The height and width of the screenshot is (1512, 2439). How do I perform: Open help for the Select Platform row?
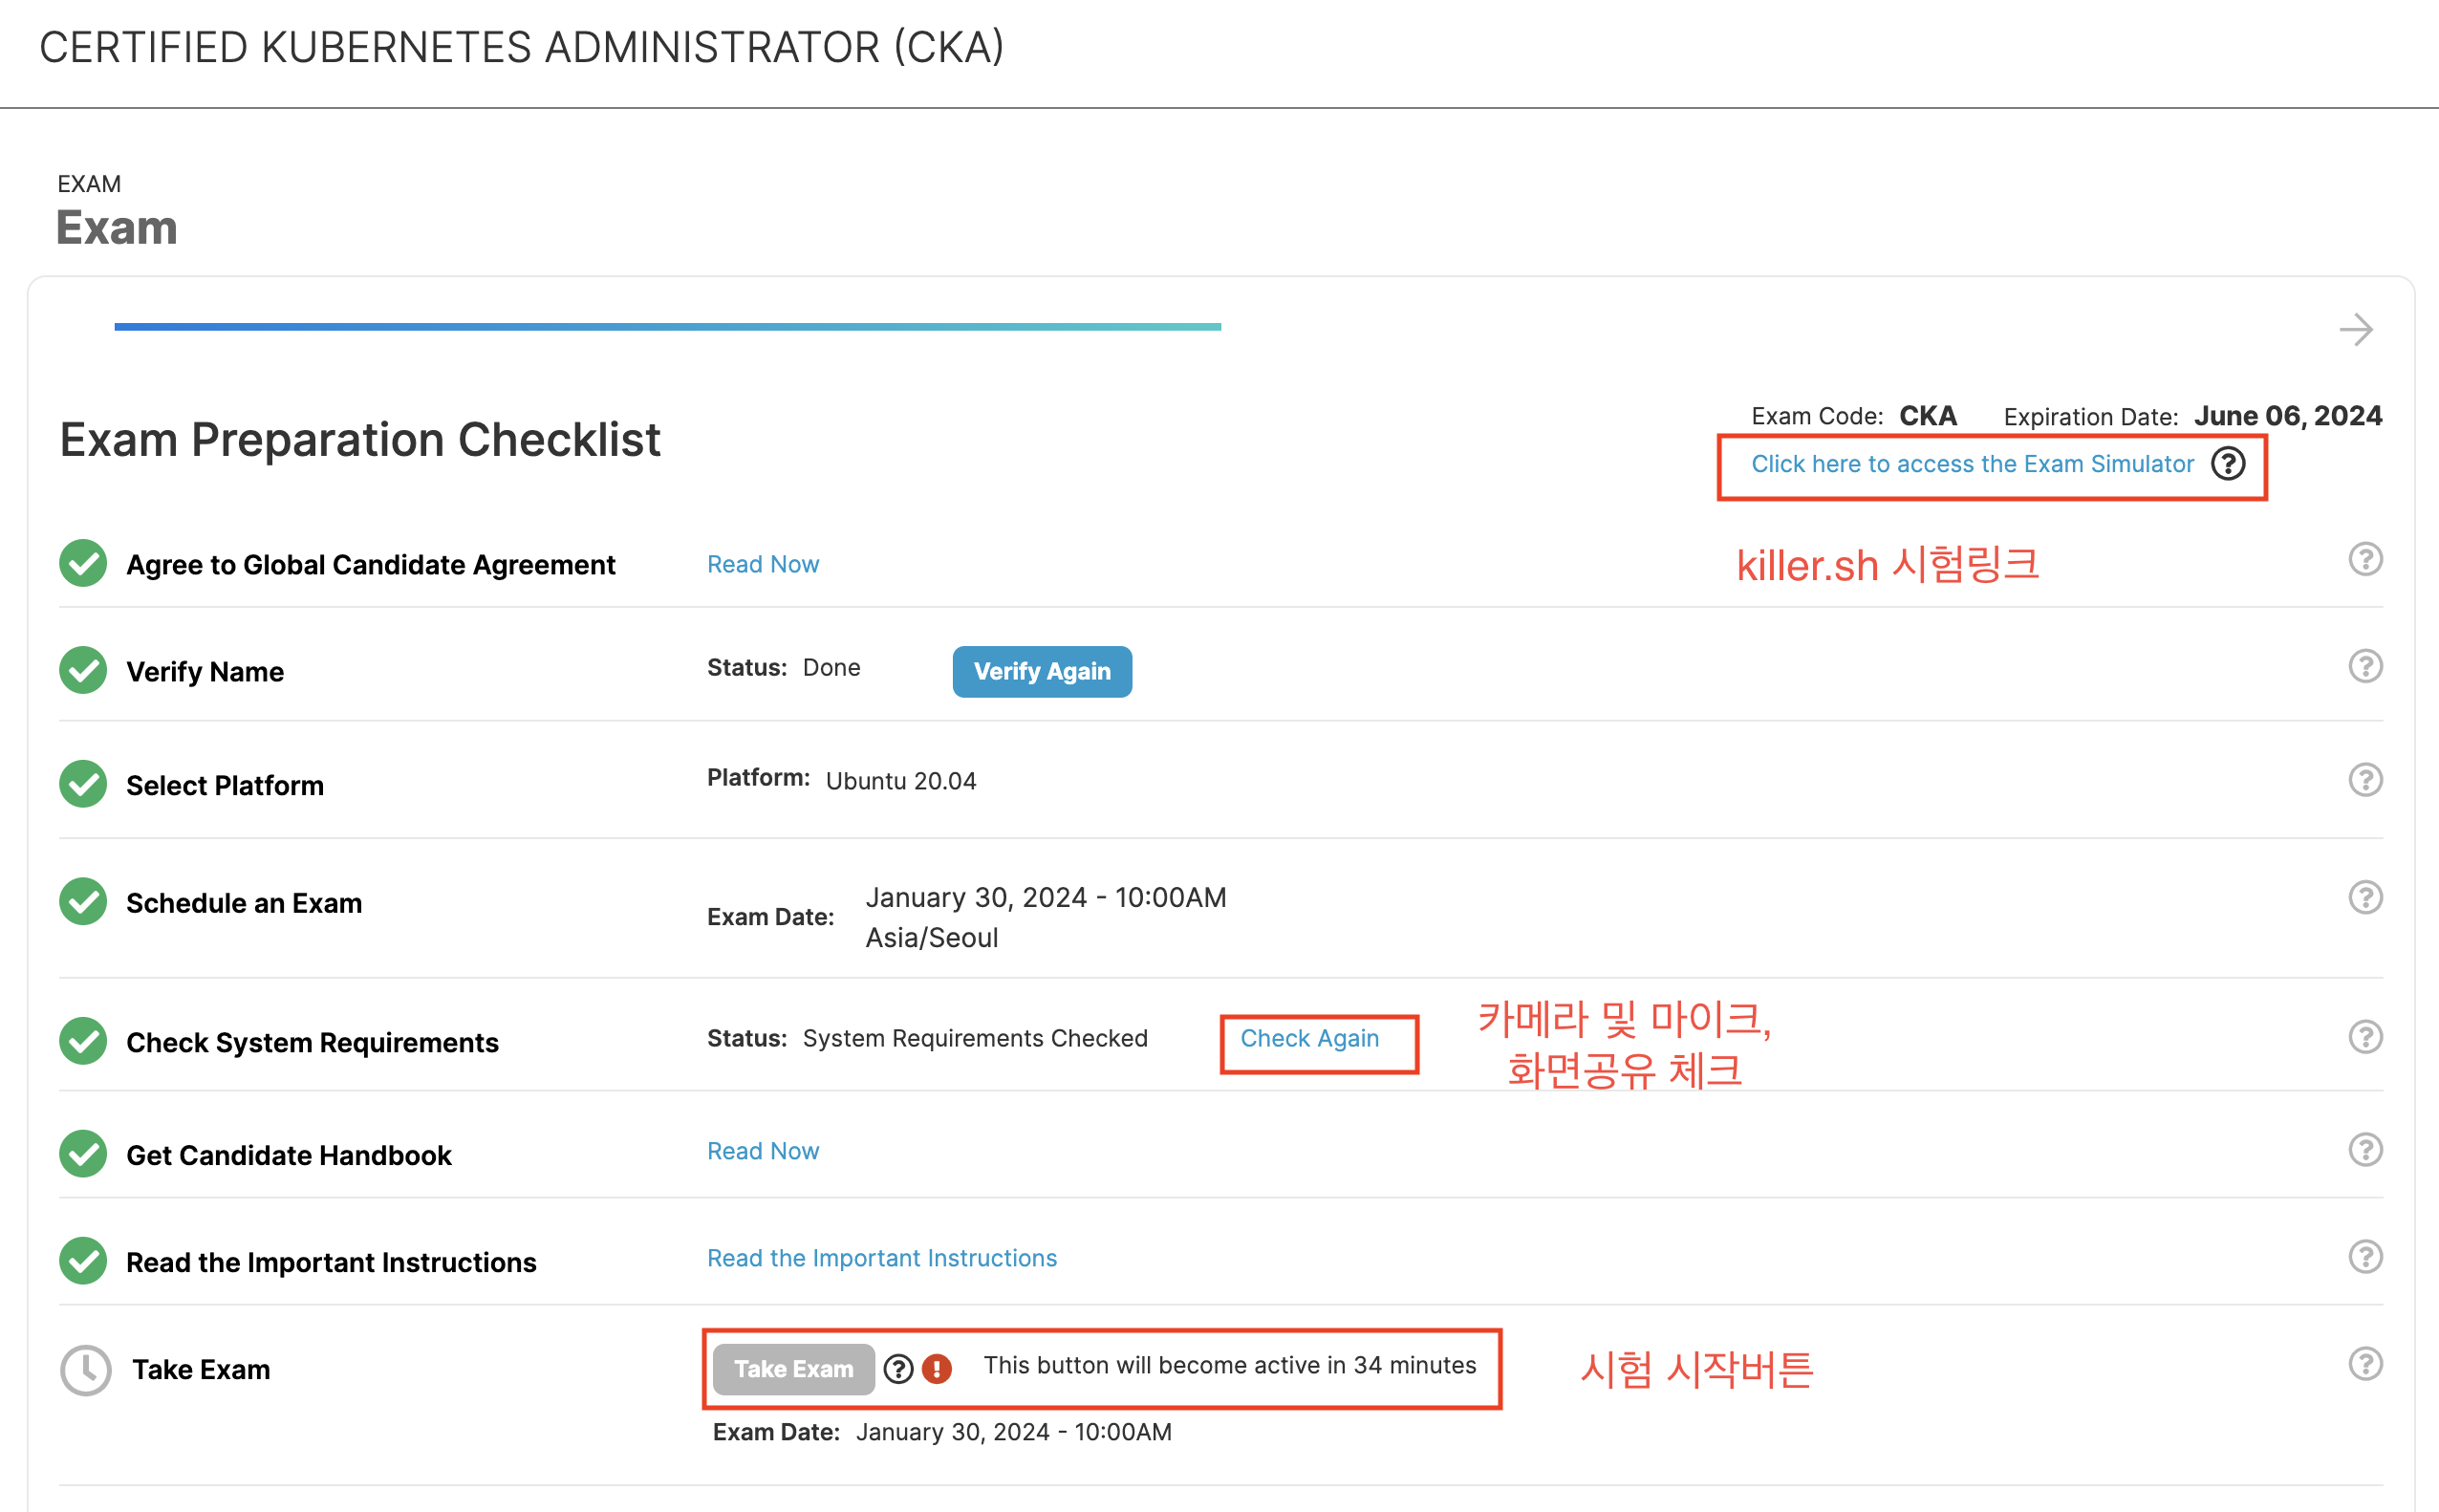(x=2365, y=780)
